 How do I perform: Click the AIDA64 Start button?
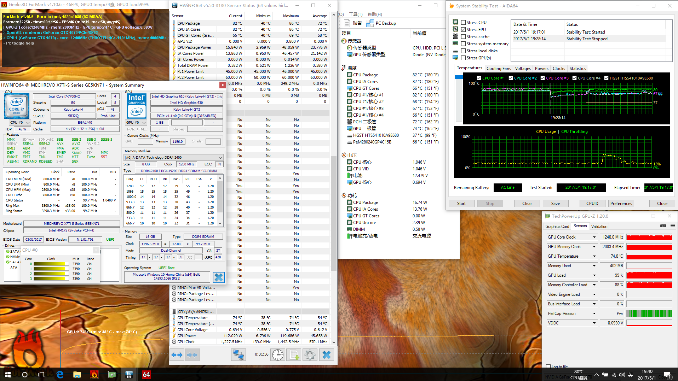461,204
